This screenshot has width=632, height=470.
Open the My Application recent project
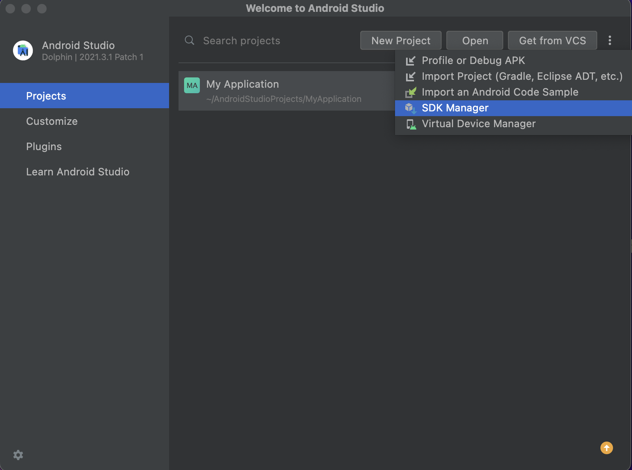287,91
